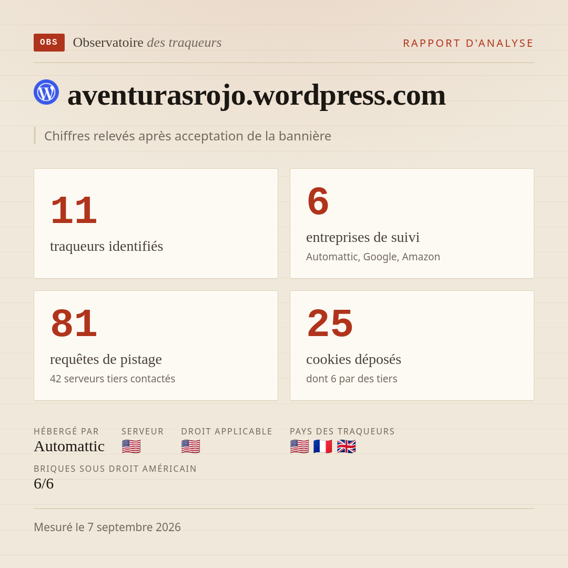
Task: Click the 42 serveurs tiers contactés text
Action: click(113, 379)
